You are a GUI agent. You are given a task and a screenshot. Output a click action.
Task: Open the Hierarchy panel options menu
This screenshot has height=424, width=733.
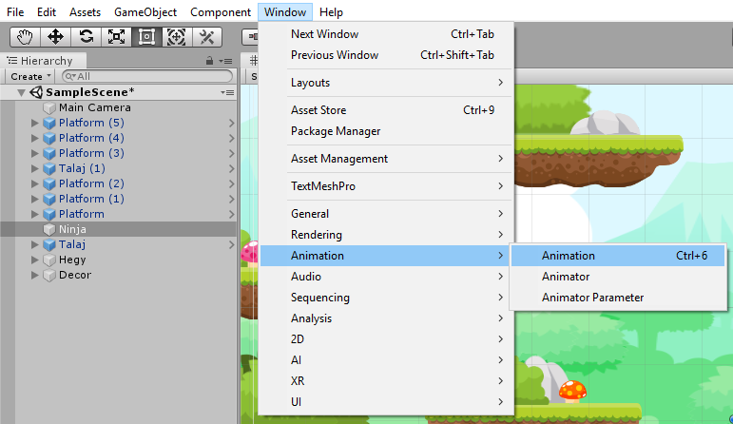point(225,61)
